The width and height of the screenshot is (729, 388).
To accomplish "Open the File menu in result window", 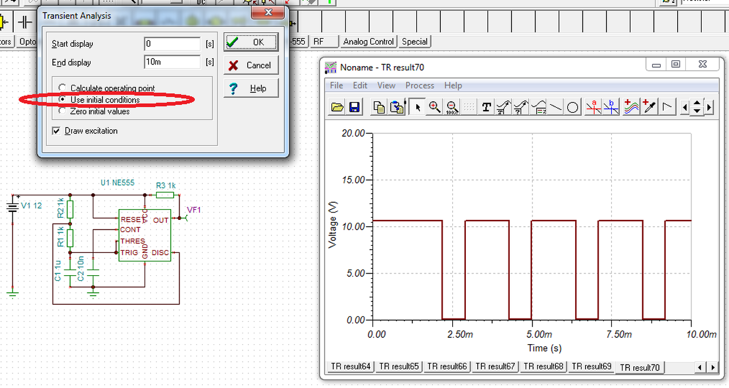I will 337,85.
